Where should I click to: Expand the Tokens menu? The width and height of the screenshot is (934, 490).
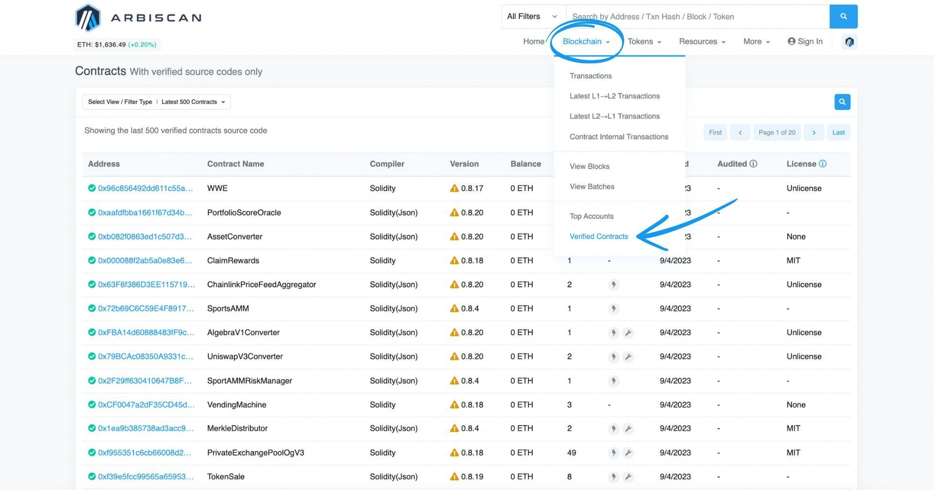point(645,41)
